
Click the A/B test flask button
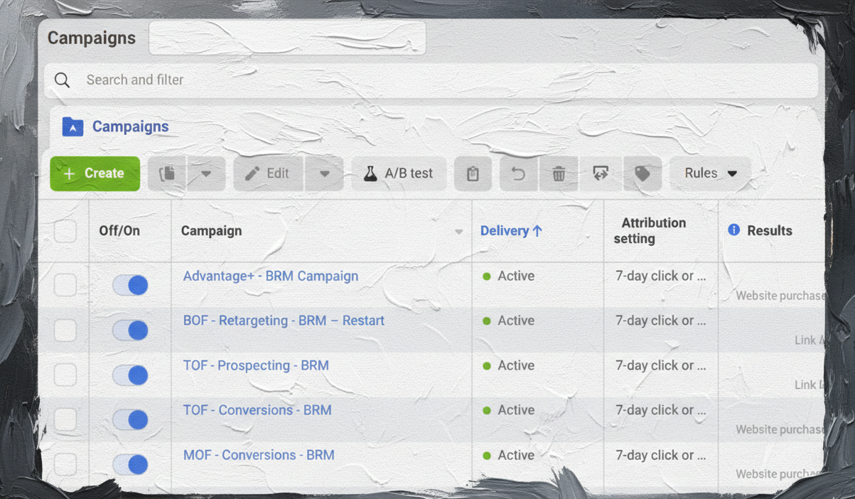399,174
